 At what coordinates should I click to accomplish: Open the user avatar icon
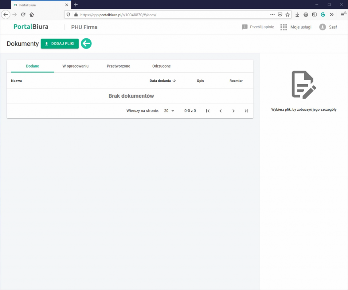323,27
